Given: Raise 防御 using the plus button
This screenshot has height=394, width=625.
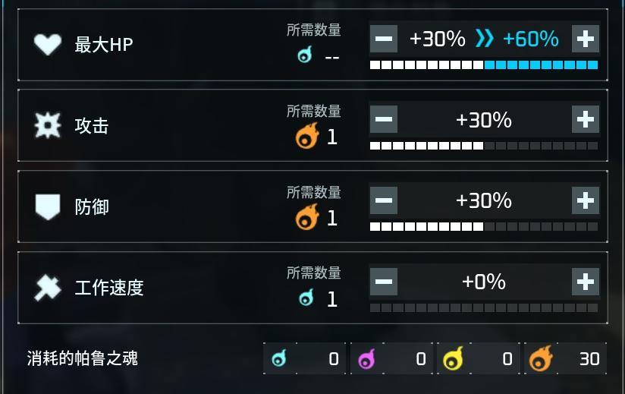Looking at the screenshot, I should click(585, 200).
